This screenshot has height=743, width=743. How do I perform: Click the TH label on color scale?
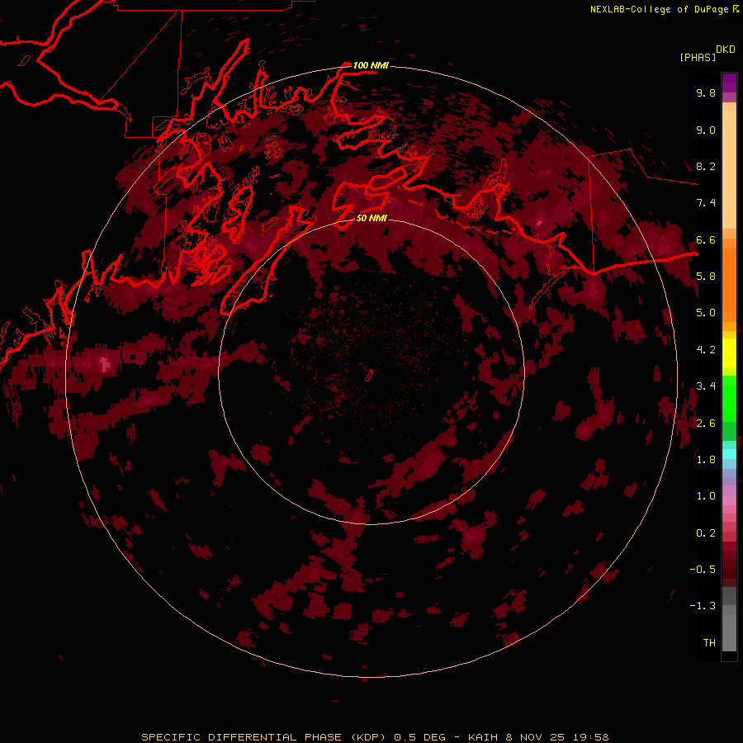[709, 643]
